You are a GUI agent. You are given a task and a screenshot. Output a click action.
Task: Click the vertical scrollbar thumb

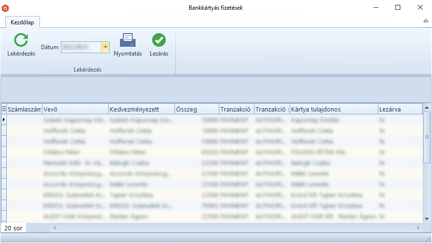[x=427, y=137]
